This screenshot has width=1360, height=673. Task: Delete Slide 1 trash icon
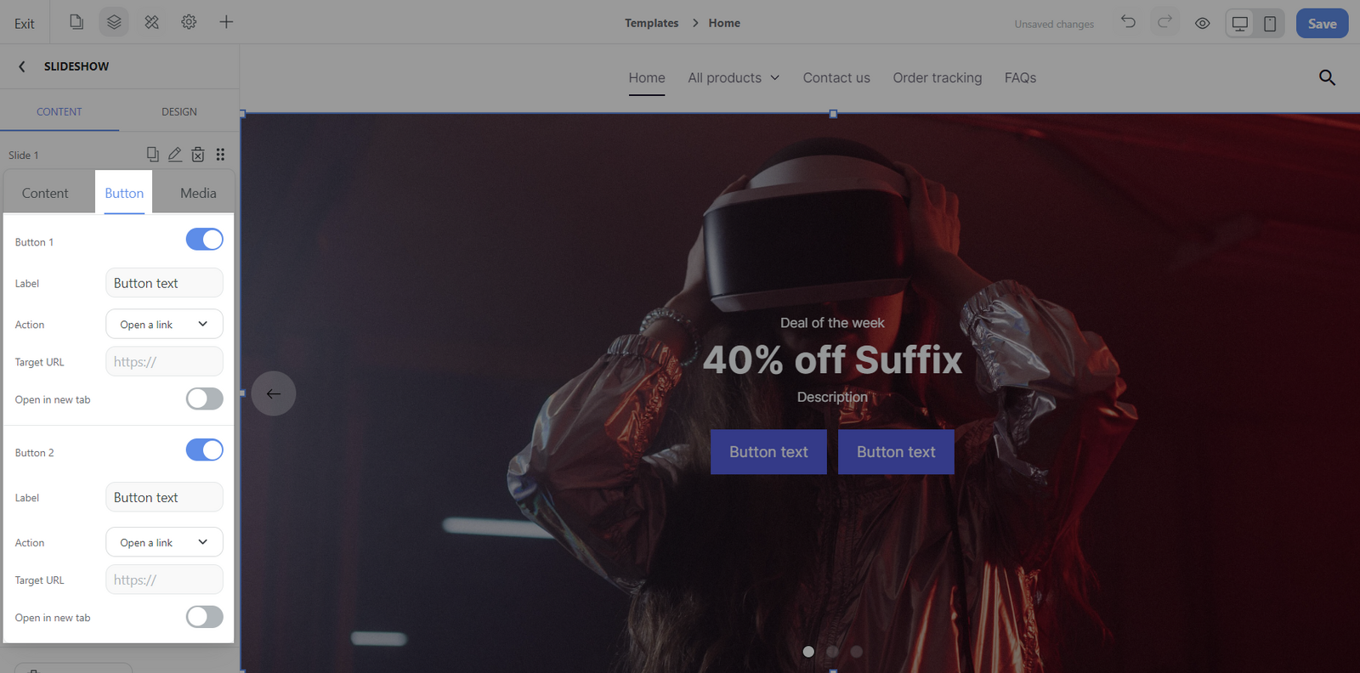click(198, 154)
